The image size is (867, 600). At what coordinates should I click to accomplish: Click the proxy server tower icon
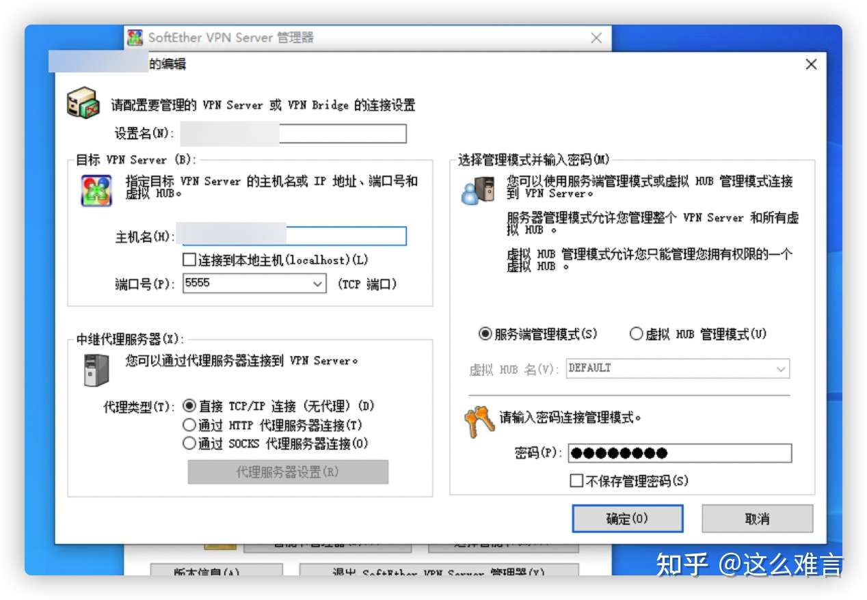96,370
